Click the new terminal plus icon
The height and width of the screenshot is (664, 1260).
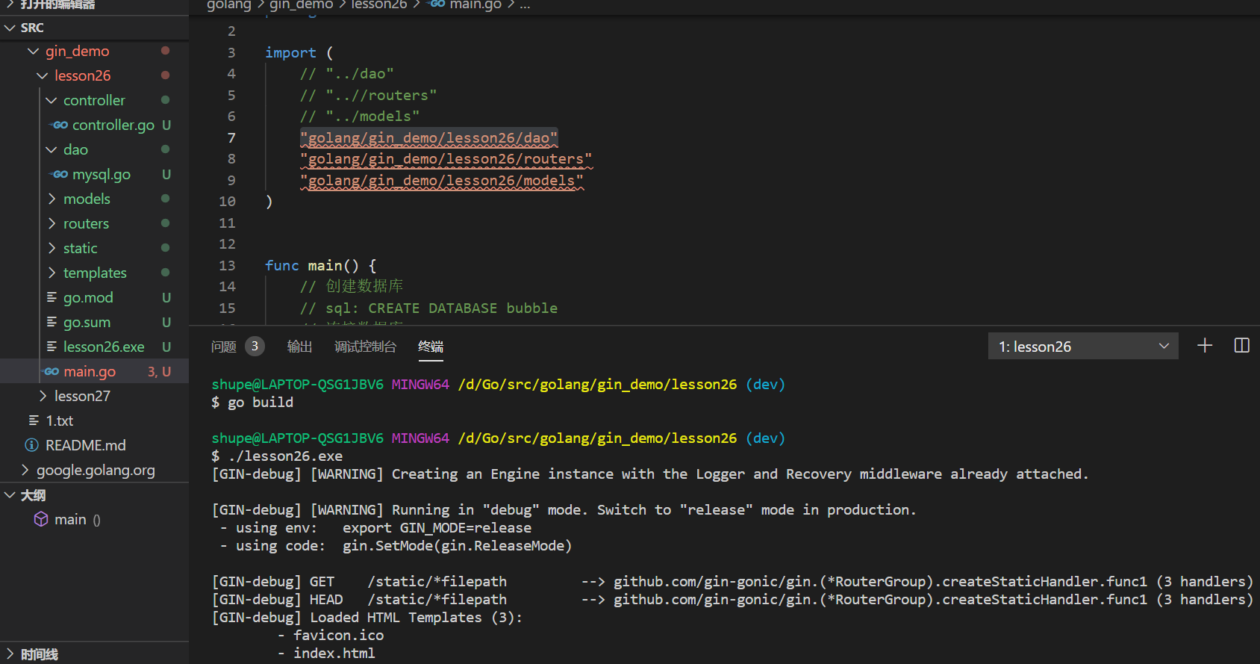tap(1204, 346)
